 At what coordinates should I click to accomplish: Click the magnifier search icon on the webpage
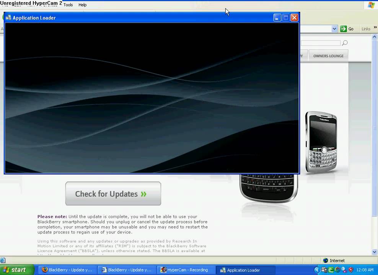(x=345, y=43)
